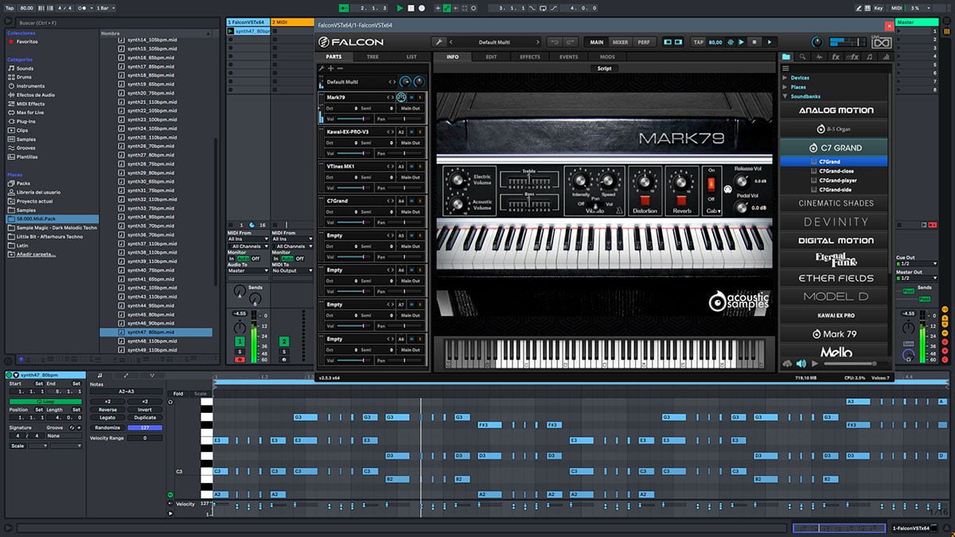Toggle the solo button on Mark79 part
This screenshot has width=955, height=537.
pos(421,97)
